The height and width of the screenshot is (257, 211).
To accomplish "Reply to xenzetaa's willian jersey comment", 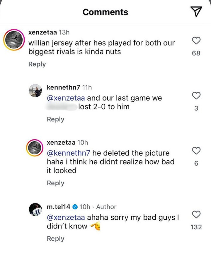I will point(37,64).
